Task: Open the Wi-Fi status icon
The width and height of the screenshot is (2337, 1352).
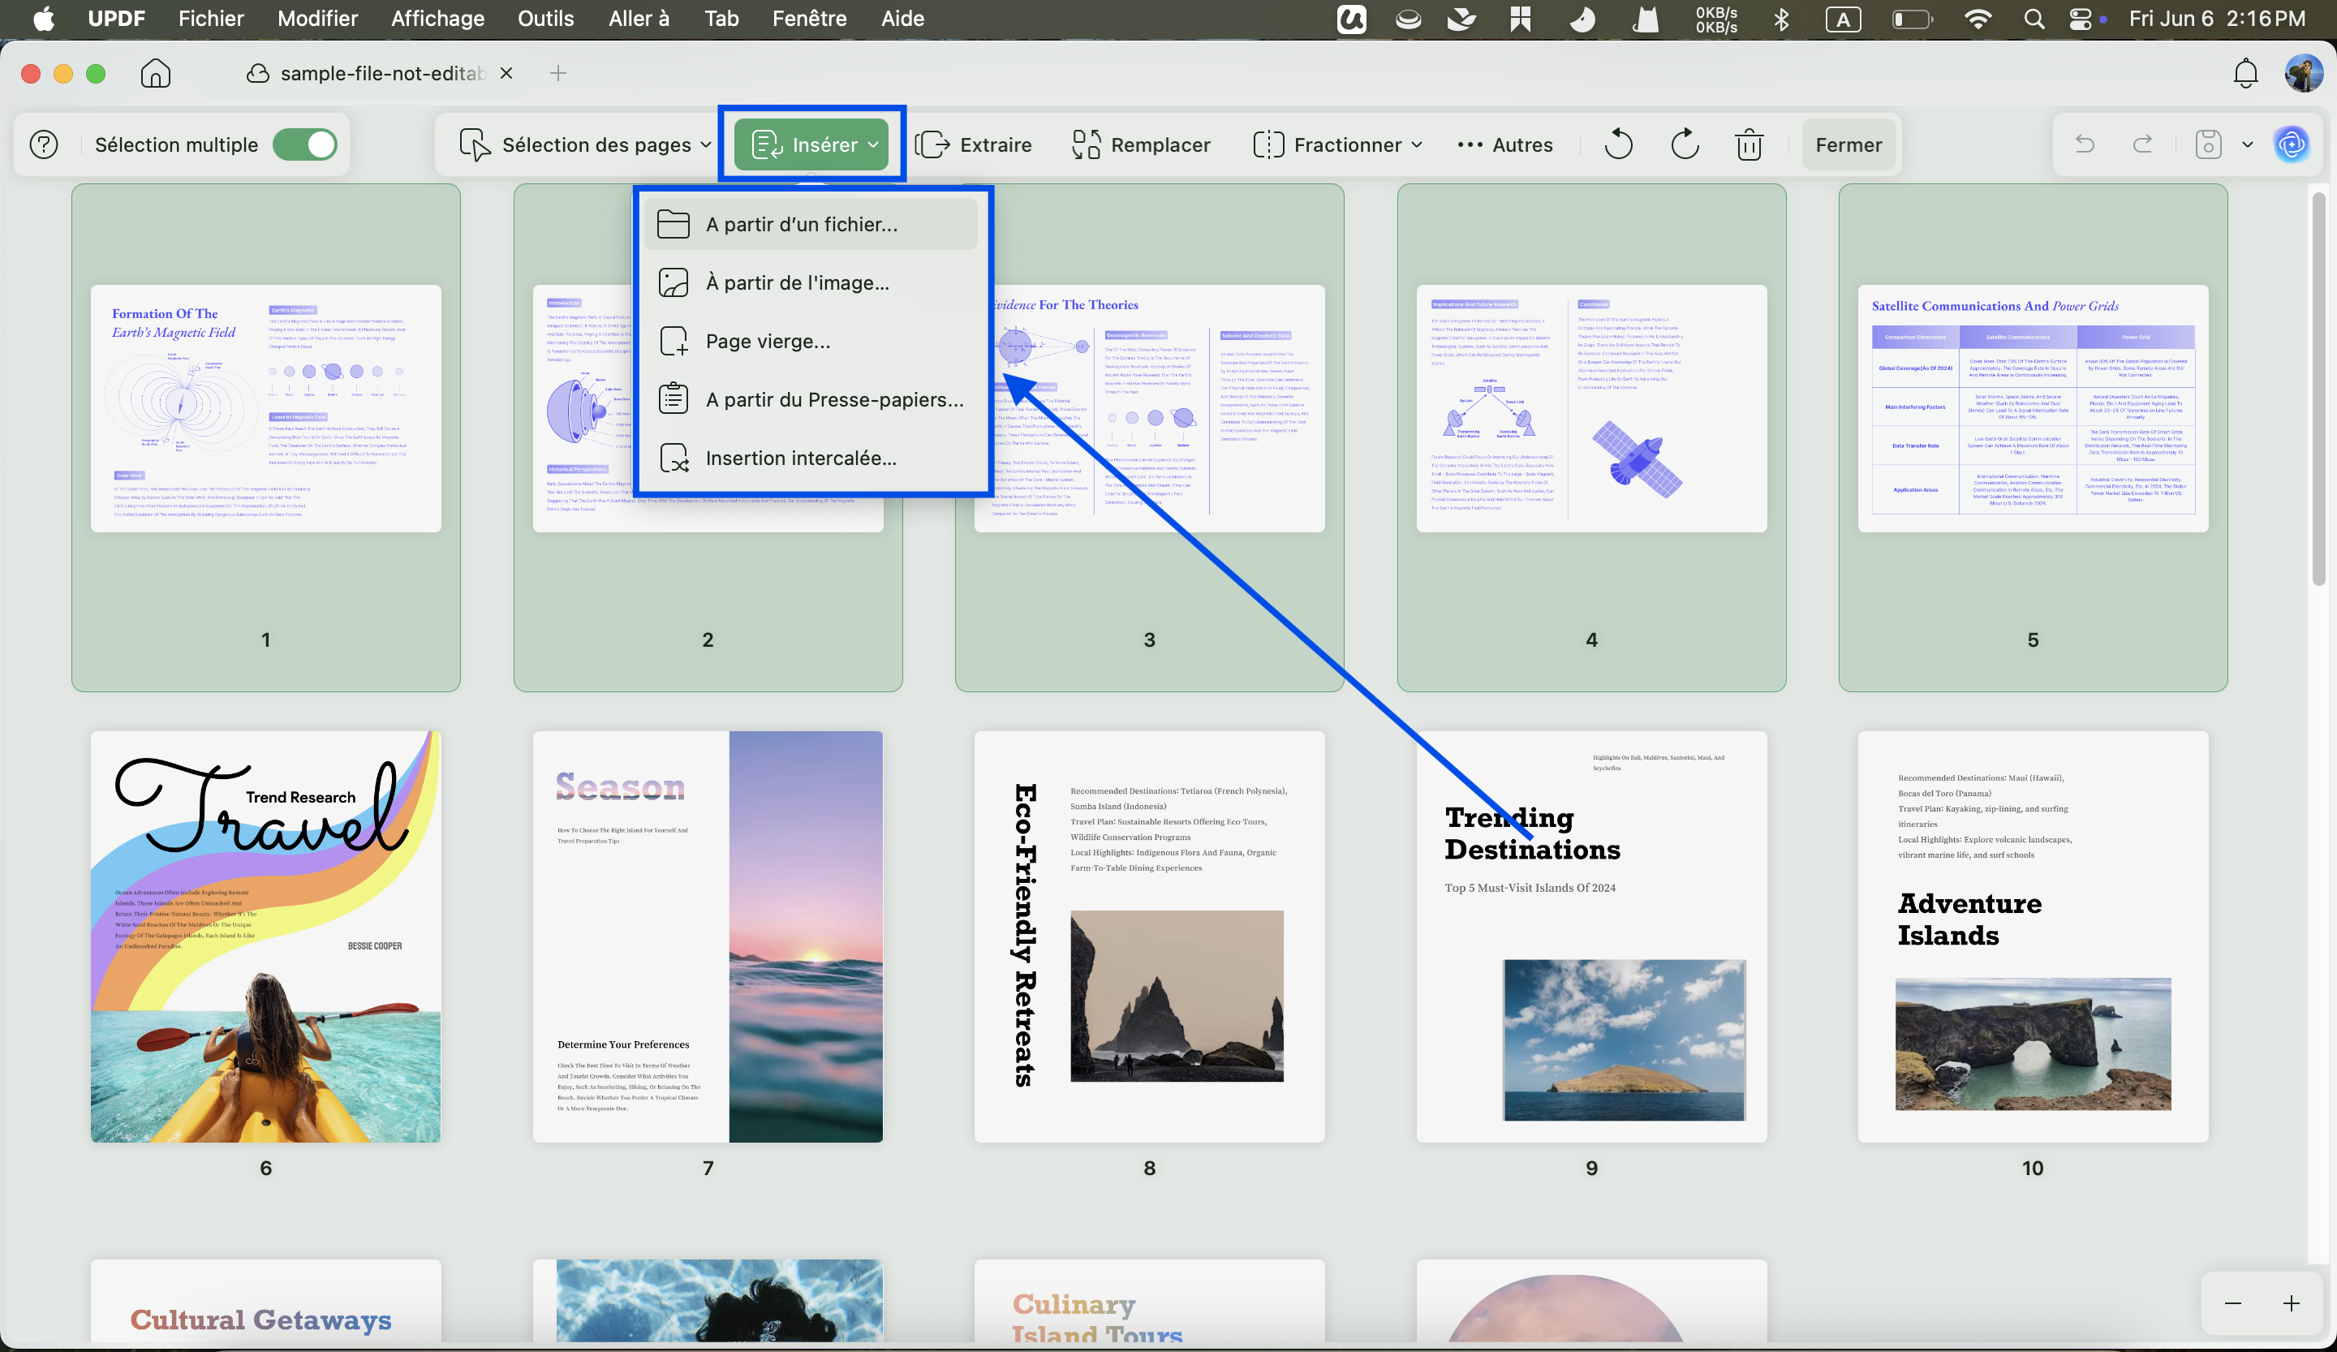Action: coord(1978,19)
